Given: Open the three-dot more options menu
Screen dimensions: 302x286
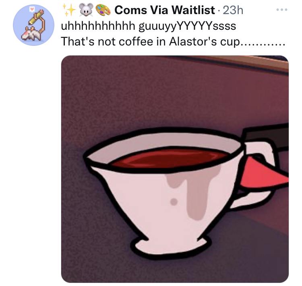Looking at the screenshot, I should coord(282,10).
